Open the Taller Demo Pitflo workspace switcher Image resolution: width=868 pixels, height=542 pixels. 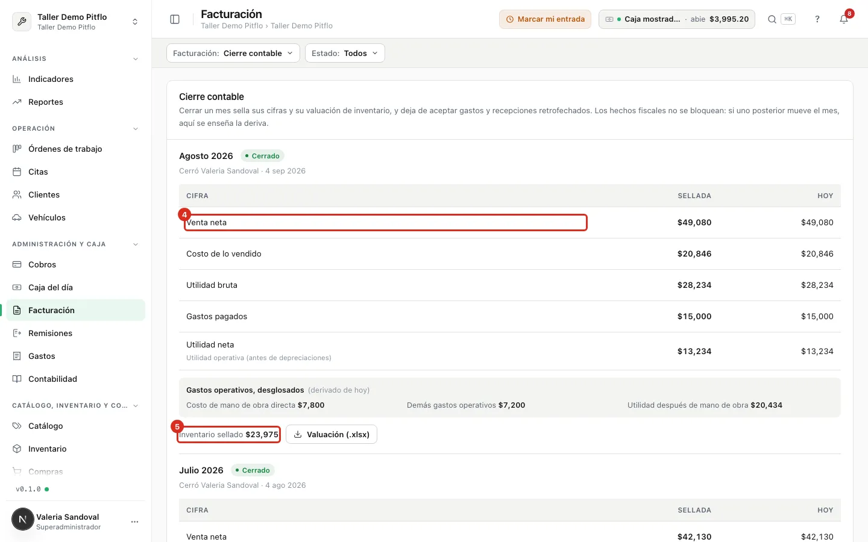[76, 22]
